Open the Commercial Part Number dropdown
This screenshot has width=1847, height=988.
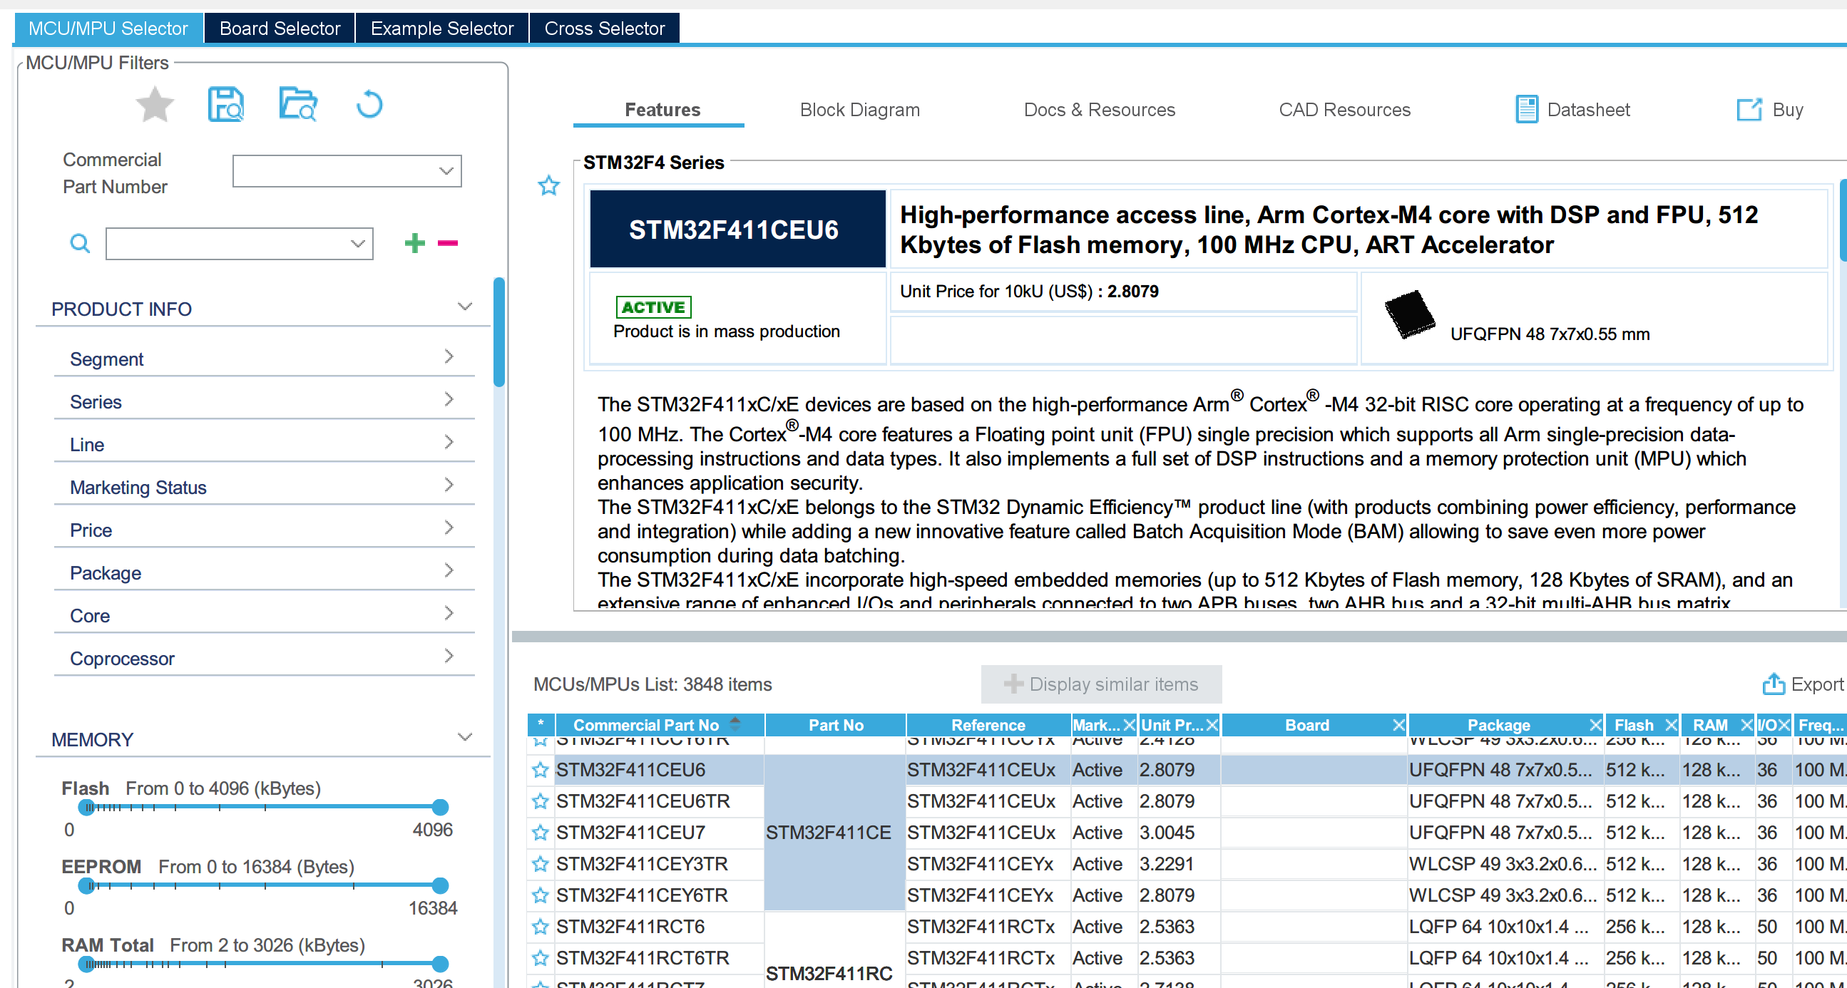pyautogui.click(x=446, y=171)
